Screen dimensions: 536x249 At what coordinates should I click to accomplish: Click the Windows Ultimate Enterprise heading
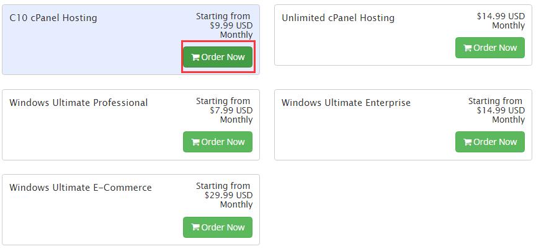click(x=346, y=103)
